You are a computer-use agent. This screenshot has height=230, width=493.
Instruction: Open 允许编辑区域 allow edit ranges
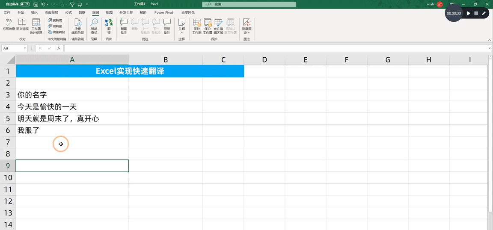pos(218,26)
